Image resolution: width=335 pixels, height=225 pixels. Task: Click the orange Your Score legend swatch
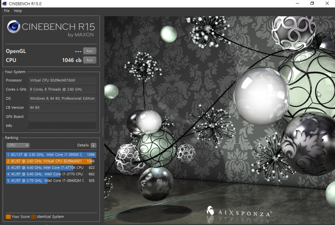point(8,217)
